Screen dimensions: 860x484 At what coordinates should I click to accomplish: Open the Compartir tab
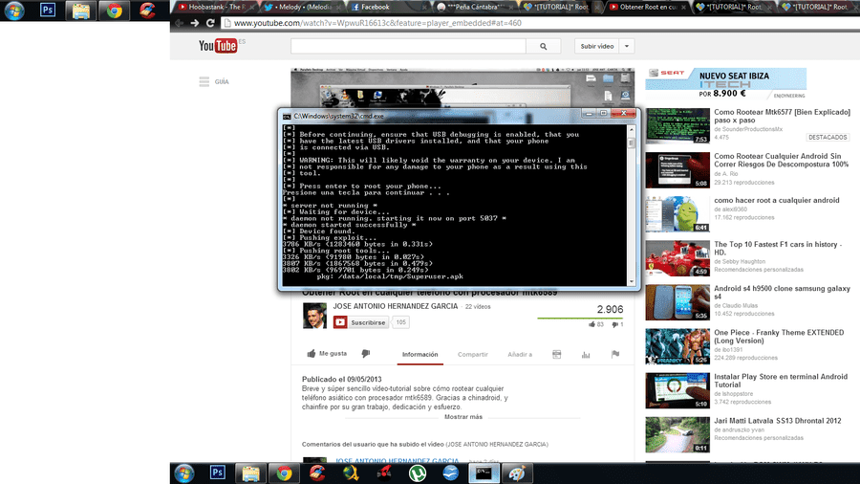(x=473, y=355)
